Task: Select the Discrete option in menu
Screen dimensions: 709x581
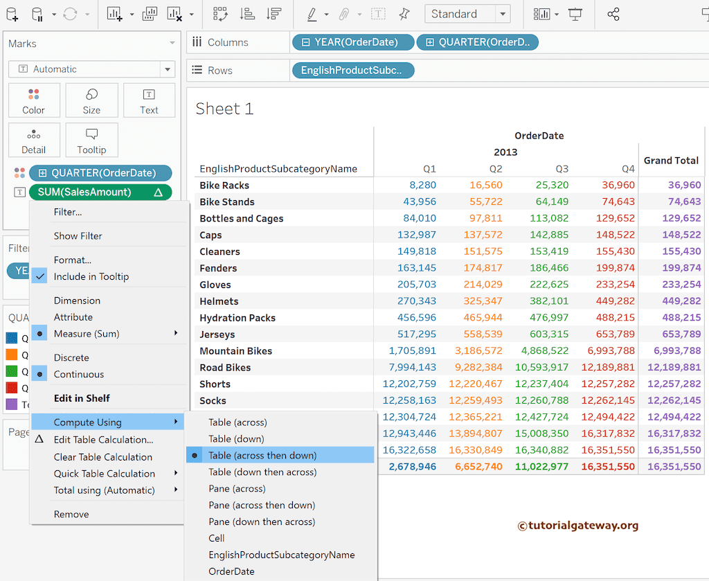Action: pos(71,357)
